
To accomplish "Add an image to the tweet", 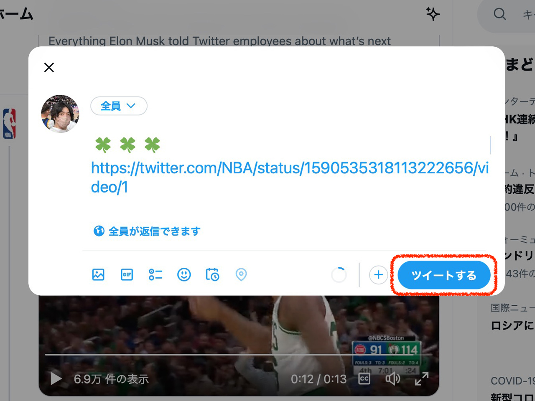I will [x=98, y=274].
